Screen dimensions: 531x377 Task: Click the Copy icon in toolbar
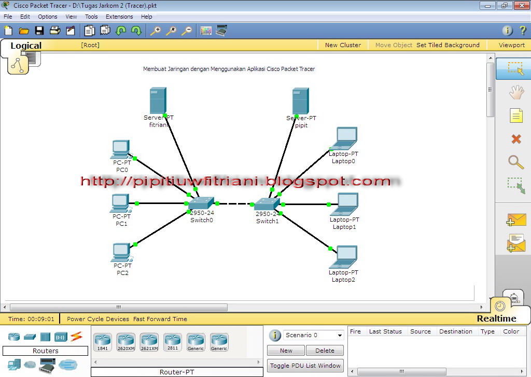click(x=89, y=31)
